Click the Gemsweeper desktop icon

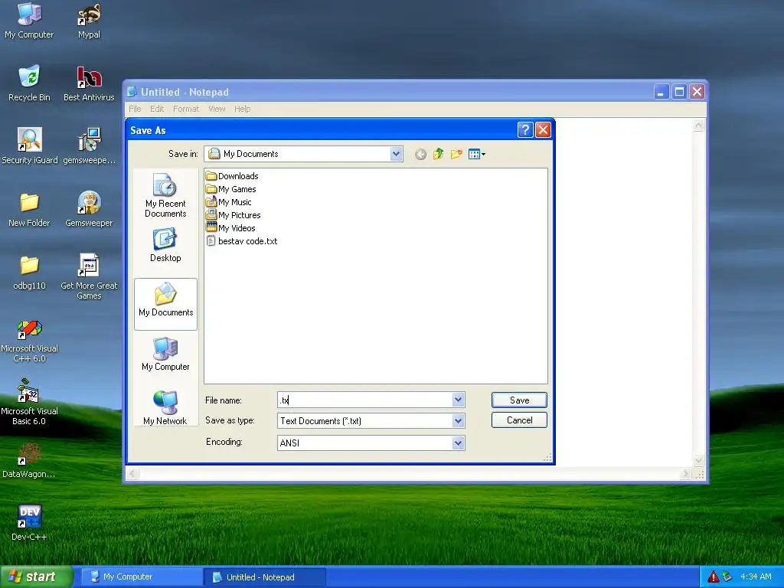pos(89,209)
